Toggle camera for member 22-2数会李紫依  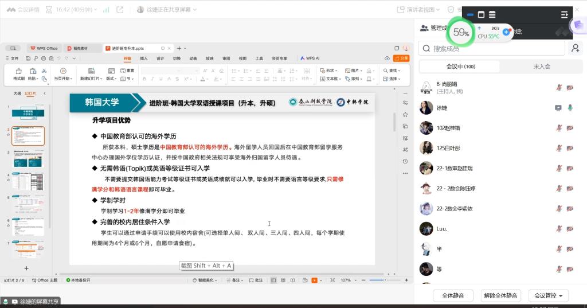coord(570,209)
